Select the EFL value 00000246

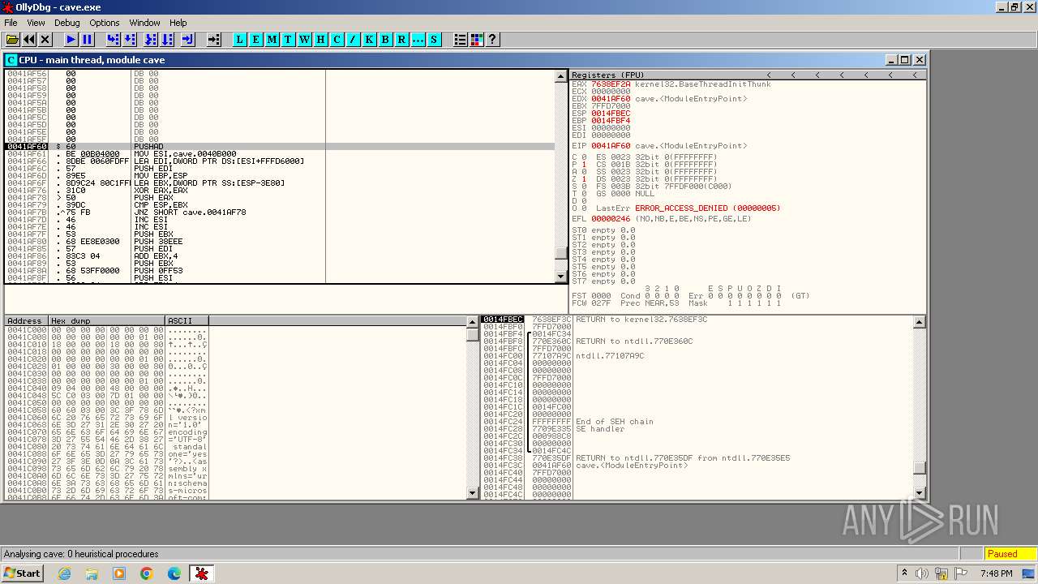pos(611,219)
